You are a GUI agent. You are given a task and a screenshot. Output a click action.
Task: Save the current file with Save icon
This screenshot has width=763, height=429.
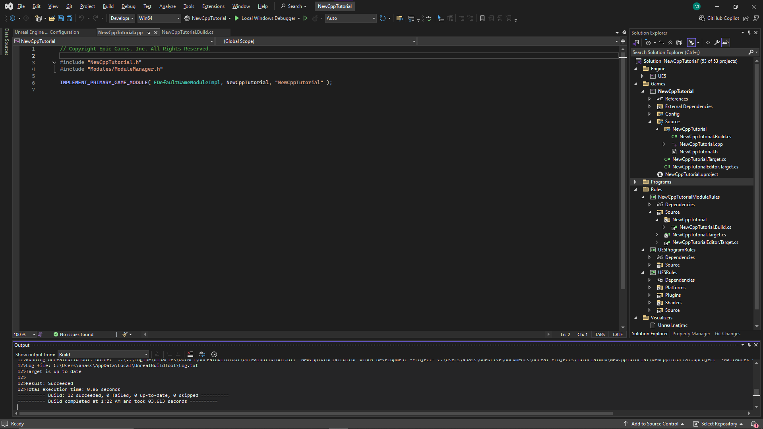(x=60, y=18)
